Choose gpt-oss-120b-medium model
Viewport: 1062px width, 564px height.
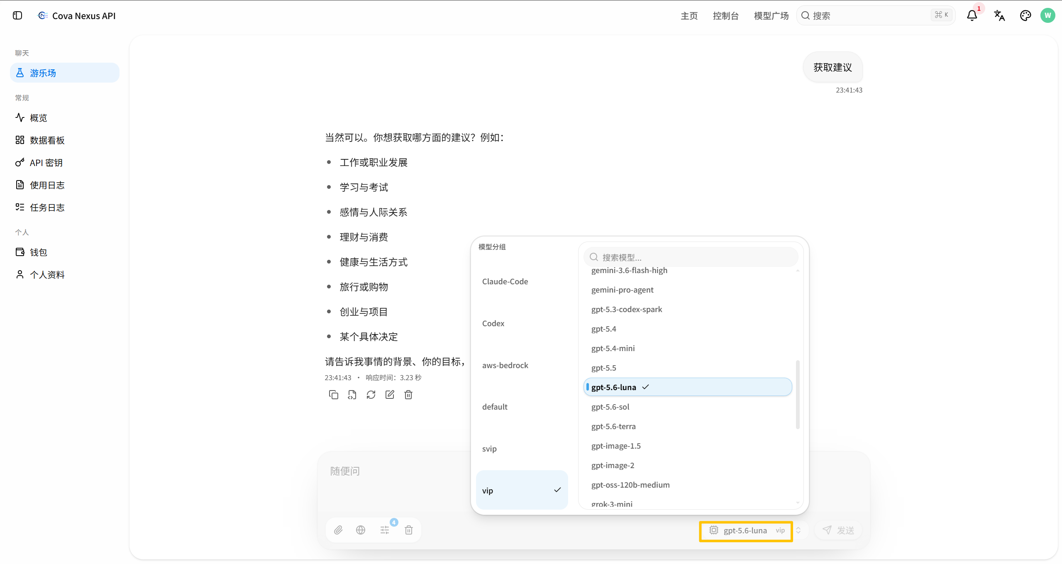[688, 485]
